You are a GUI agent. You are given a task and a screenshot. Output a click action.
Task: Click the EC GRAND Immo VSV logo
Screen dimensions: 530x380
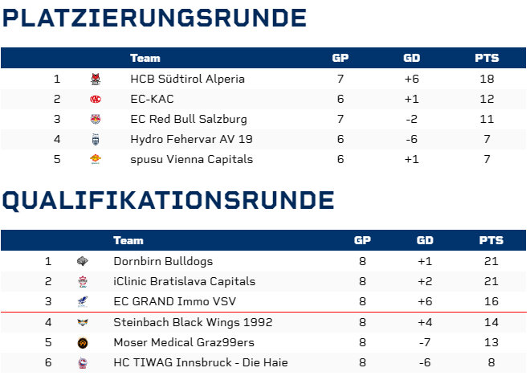click(x=82, y=301)
